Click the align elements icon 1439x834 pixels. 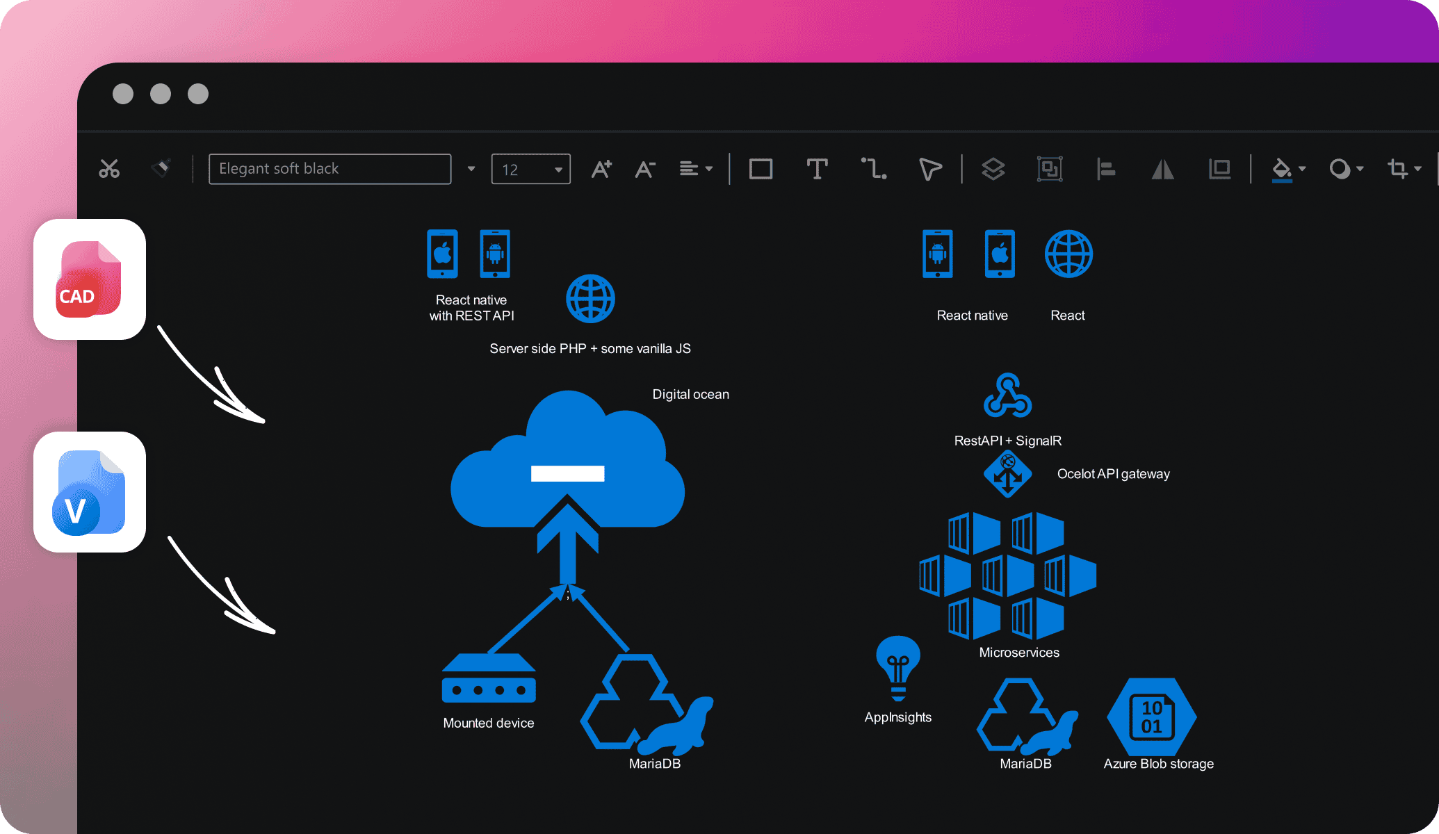click(1106, 167)
